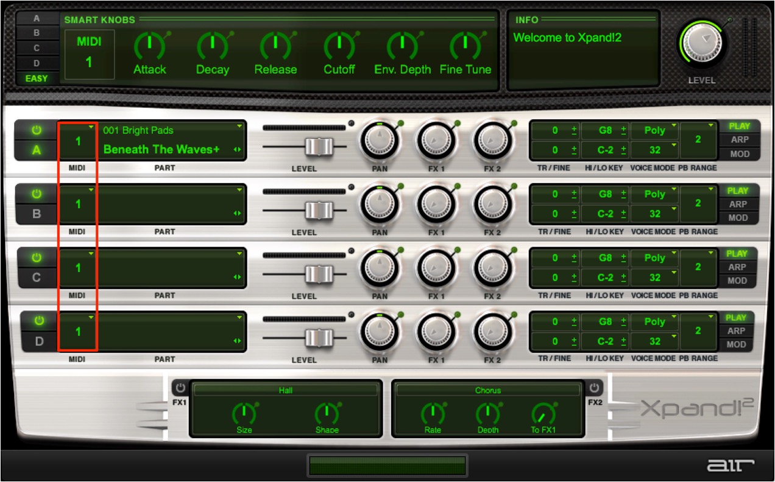Step Part A patch with prev/next arrows
The width and height of the screenshot is (775, 482).
pyautogui.click(x=238, y=150)
